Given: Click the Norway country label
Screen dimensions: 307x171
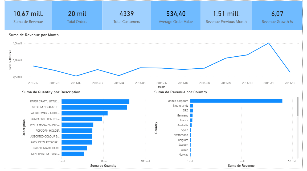Looking at the screenshot, I should 183,155.
